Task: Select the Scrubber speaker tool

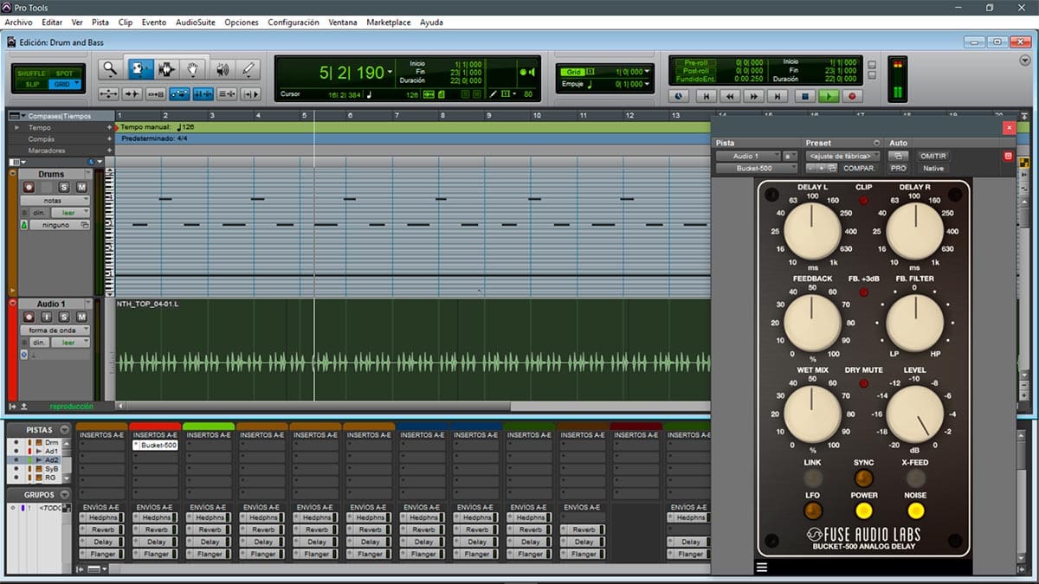Action: pyautogui.click(x=222, y=69)
